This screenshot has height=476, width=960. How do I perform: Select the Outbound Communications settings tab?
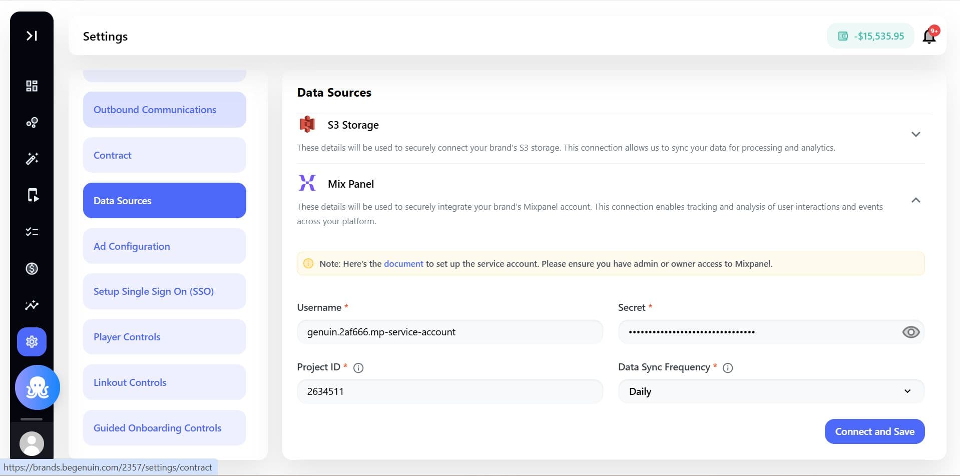click(165, 110)
